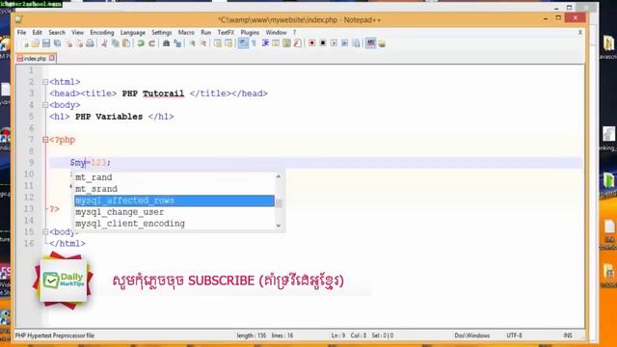Open the Encoding menu
617x347 pixels.
(x=102, y=32)
